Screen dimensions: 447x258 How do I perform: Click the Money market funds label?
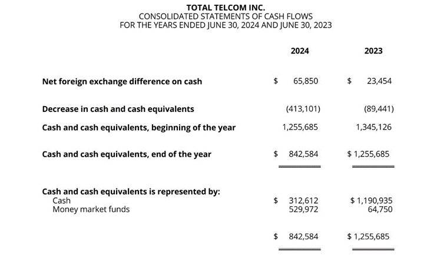click(91, 210)
